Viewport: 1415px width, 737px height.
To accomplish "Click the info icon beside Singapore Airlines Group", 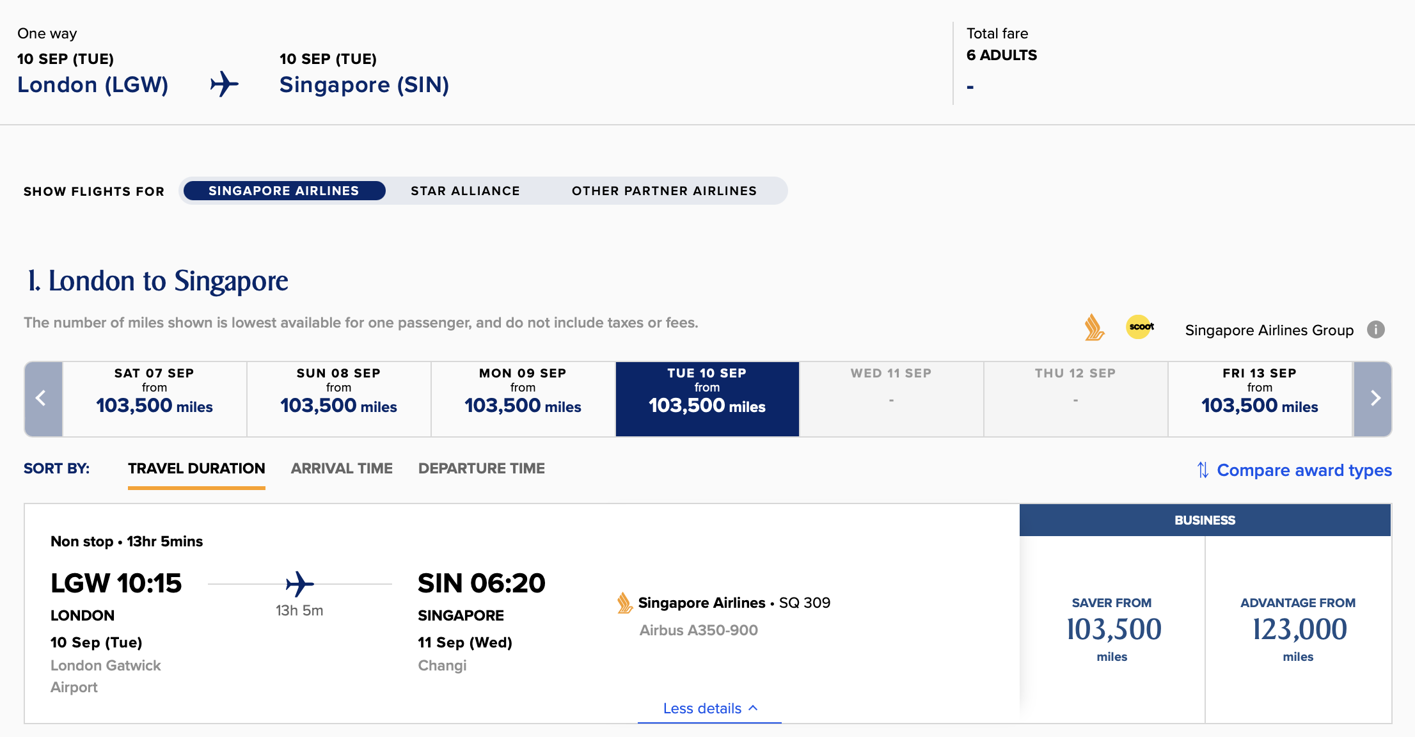I will tap(1375, 329).
